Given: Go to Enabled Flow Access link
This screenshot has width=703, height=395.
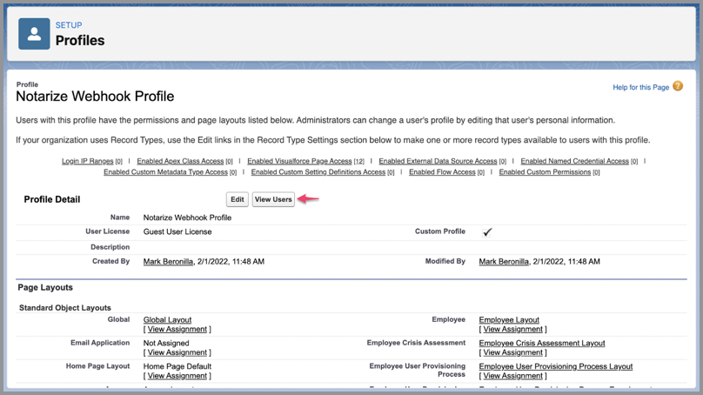Looking at the screenshot, I should pyautogui.click(x=442, y=172).
